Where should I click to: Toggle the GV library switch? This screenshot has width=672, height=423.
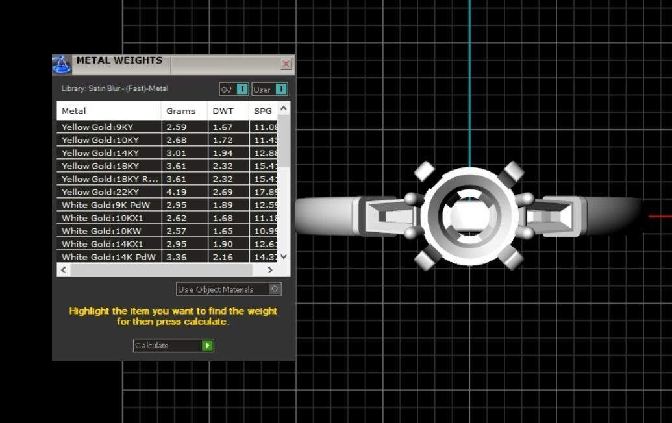coord(234,89)
